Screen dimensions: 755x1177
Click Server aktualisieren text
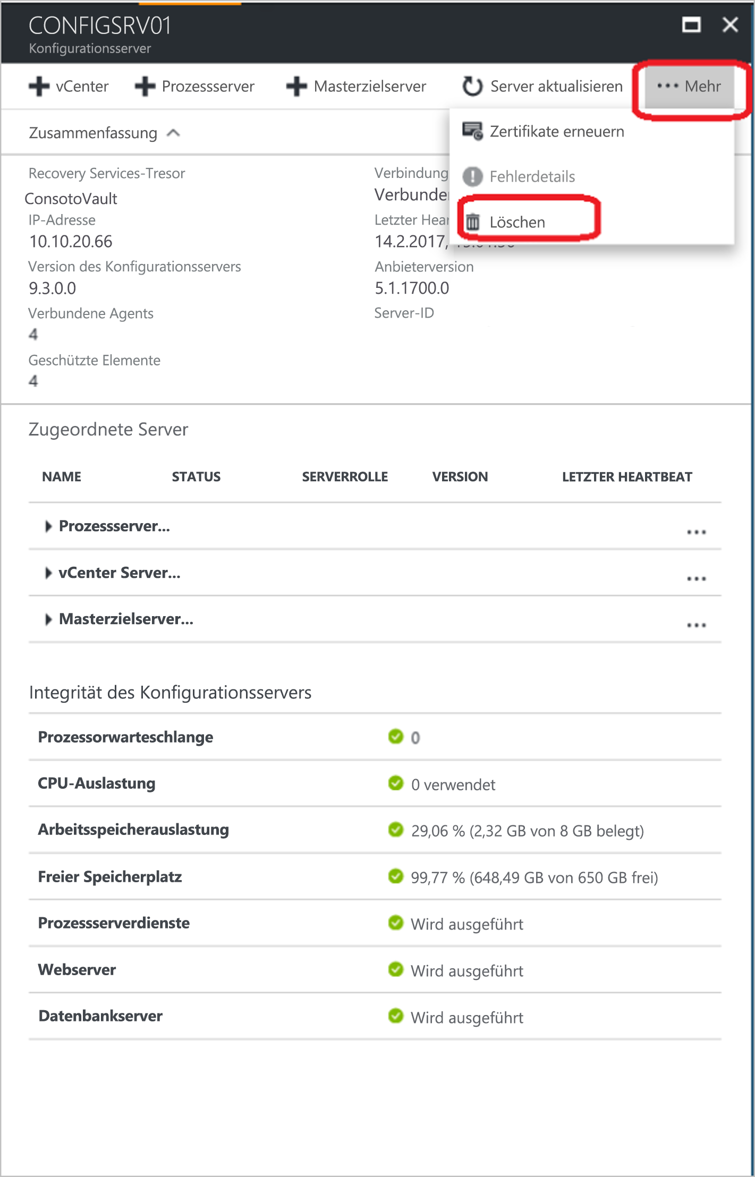[556, 86]
